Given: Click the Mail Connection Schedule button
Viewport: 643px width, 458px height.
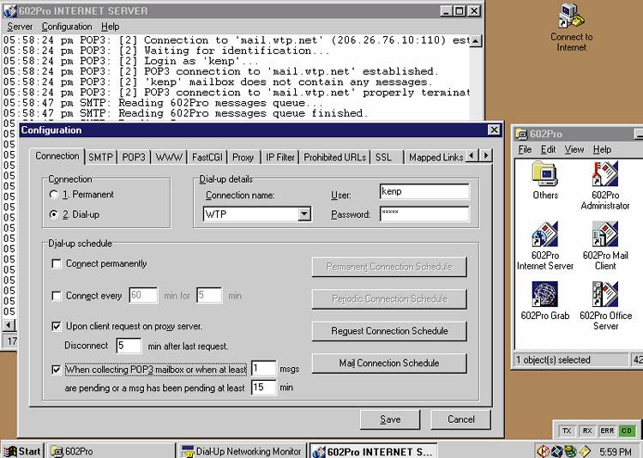Looking at the screenshot, I should [389, 363].
